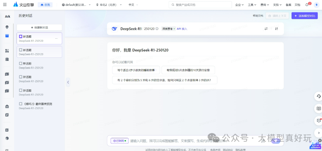Choose the 3岁小朋友 bedtime story prompt

[x=136, y=70]
